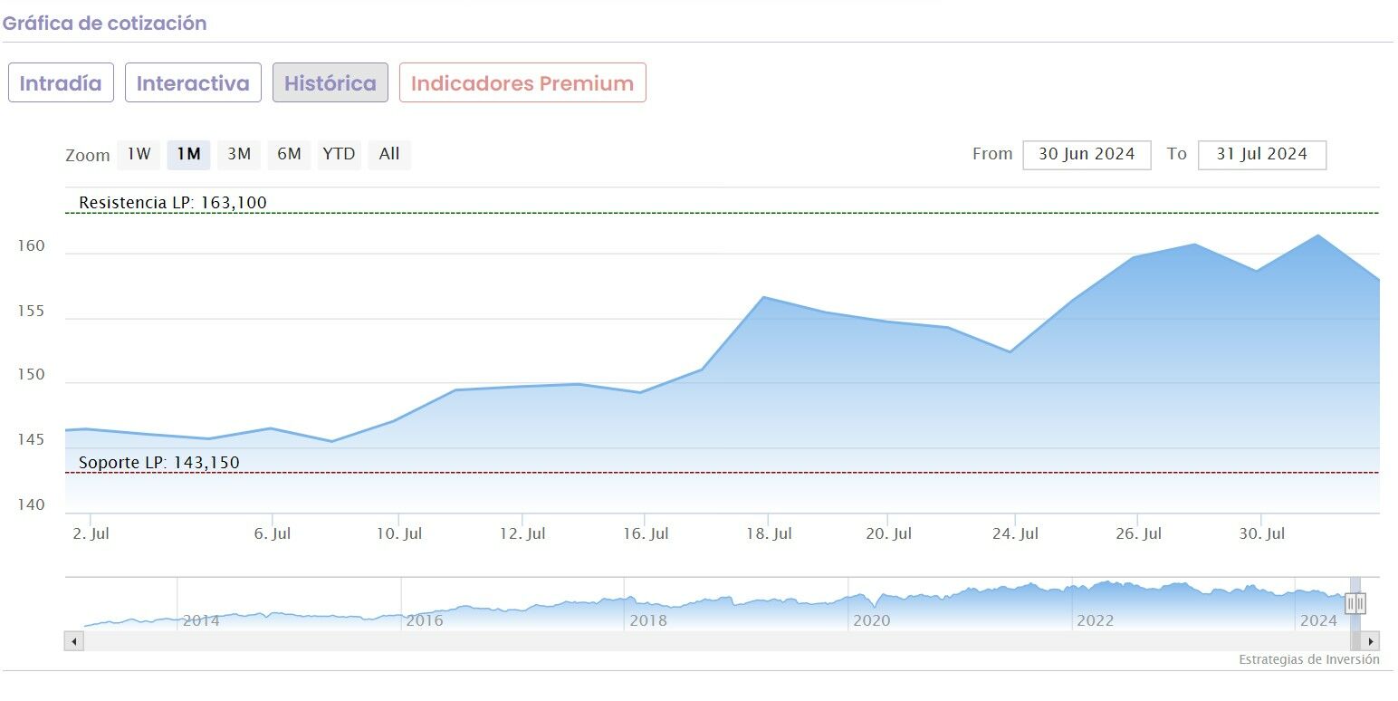Click the navigator range handle
1398x701 pixels.
(x=1355, y=602)
